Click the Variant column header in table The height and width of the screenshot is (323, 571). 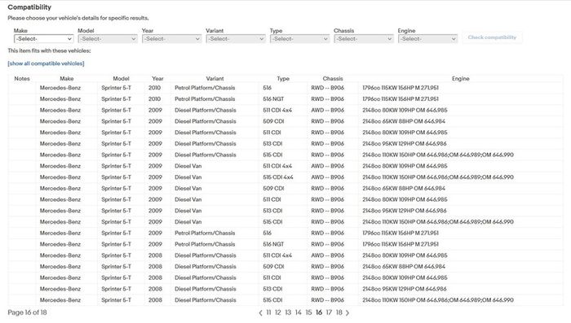215,78
